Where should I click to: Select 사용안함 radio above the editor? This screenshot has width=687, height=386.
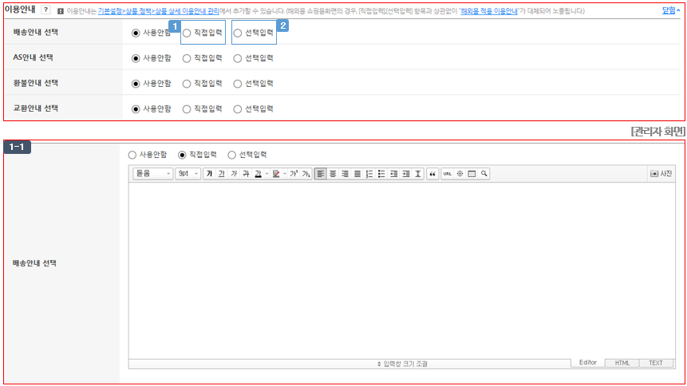(x=132, y=155)
